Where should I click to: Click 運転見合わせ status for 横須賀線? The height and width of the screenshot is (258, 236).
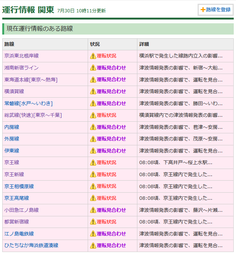click(111, 92)
